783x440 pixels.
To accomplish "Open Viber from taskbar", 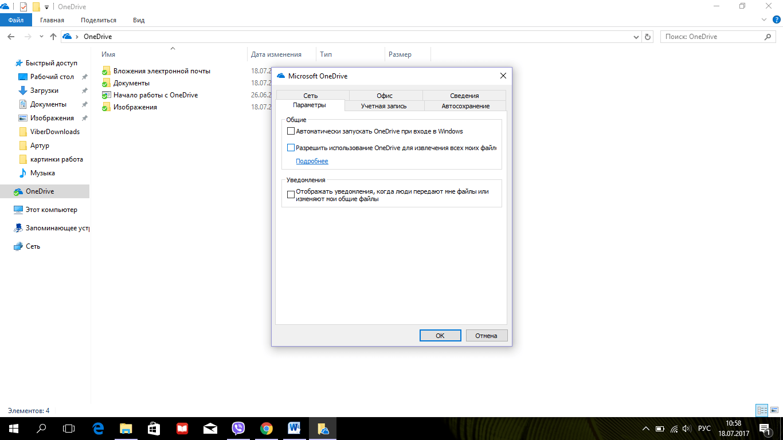I will pyautogui.click(x=238, y=429).
